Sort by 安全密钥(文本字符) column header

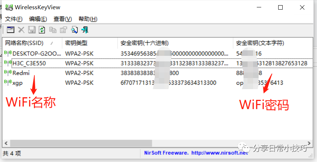[x=273, y=43]
